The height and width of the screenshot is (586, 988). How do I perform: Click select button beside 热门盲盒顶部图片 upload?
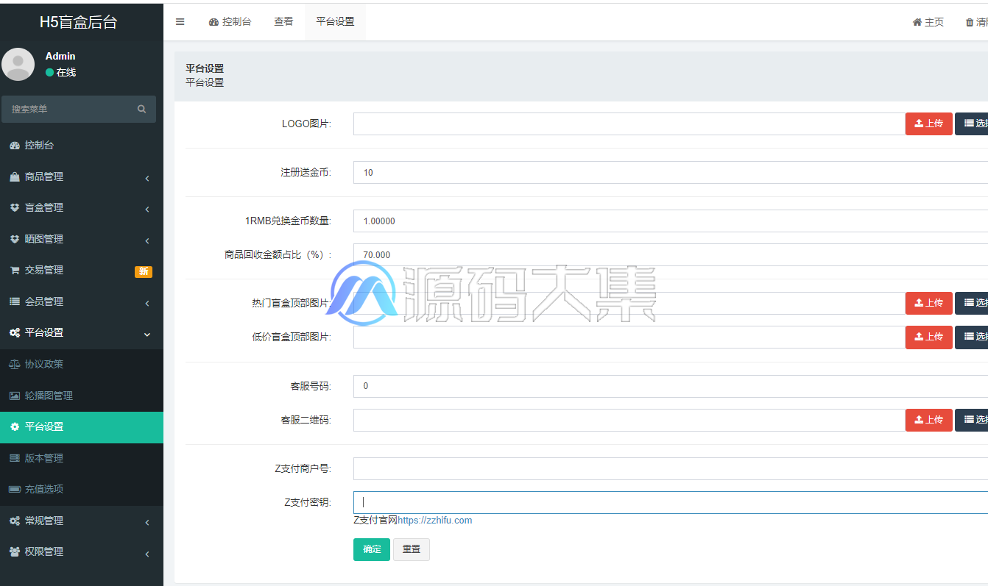(x=972, y=303)
